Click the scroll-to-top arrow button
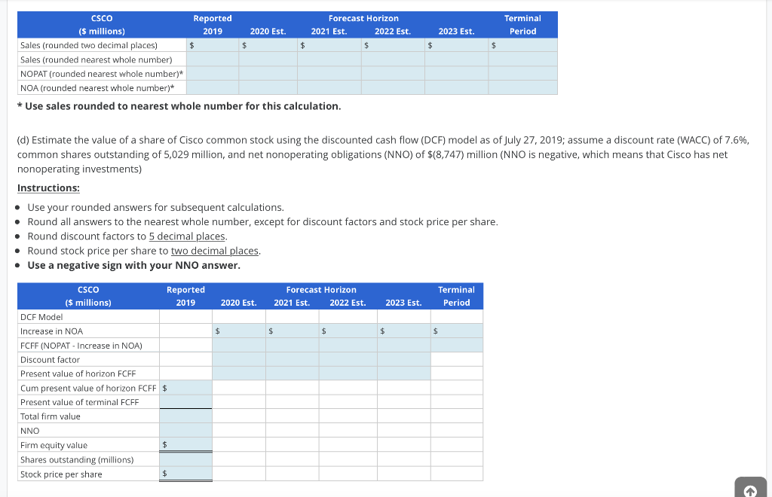772x497 pixels. (750, 489)
